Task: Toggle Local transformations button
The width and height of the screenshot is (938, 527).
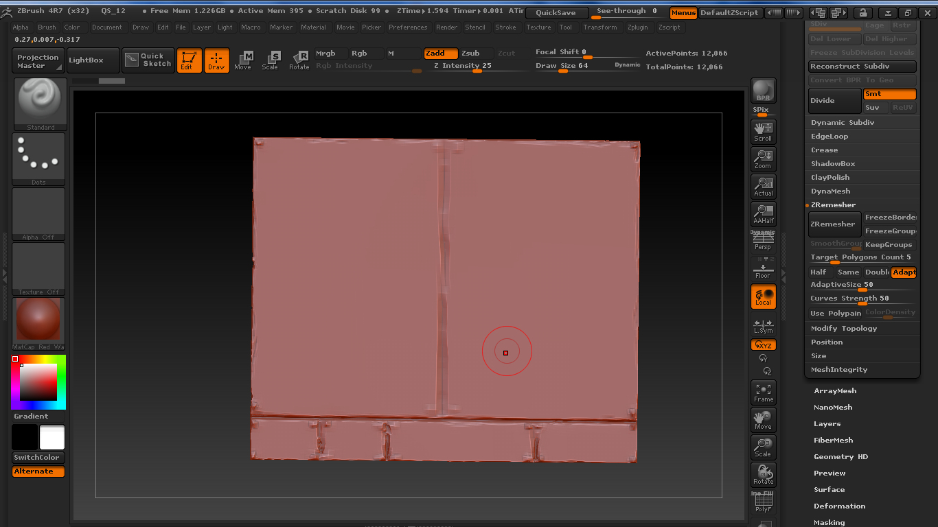Action: (763, 296)
